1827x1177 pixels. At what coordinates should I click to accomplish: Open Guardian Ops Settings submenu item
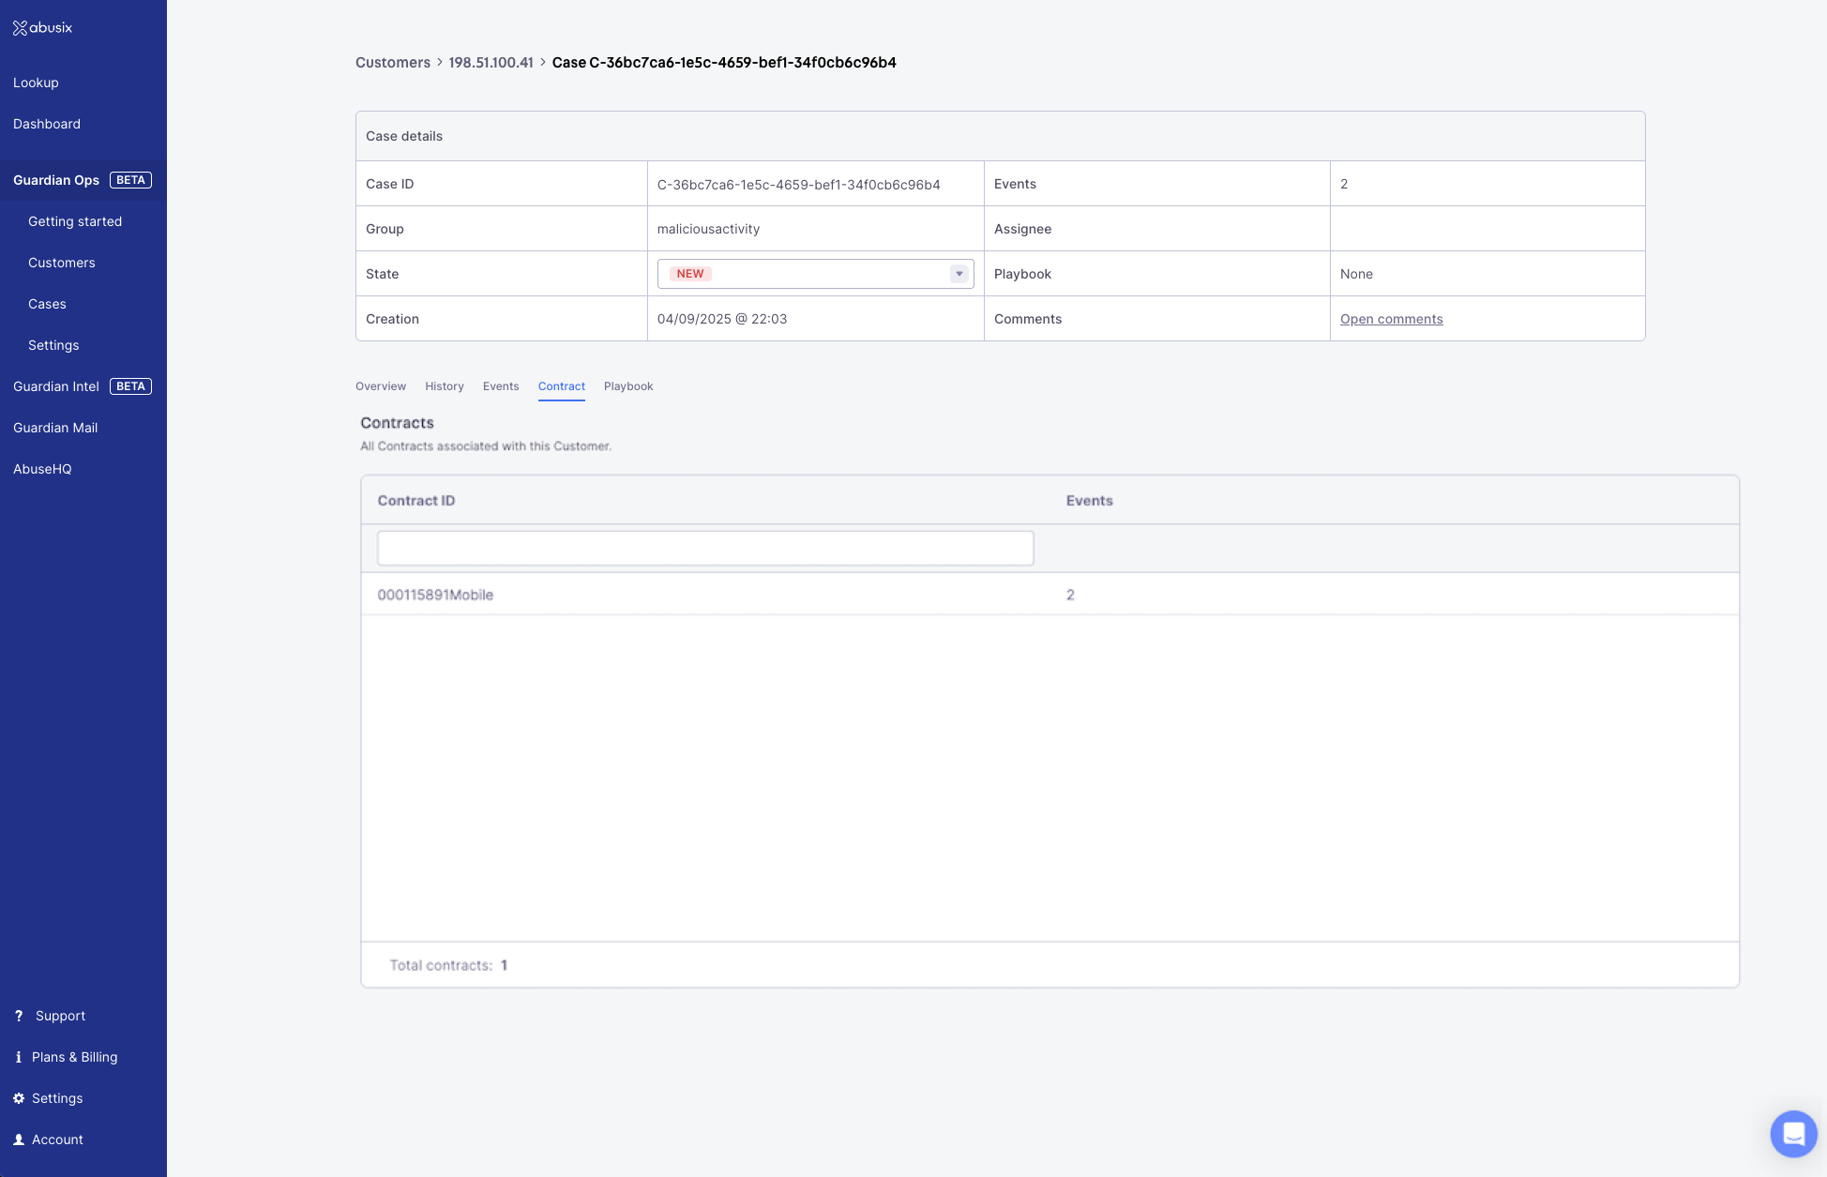53,345
